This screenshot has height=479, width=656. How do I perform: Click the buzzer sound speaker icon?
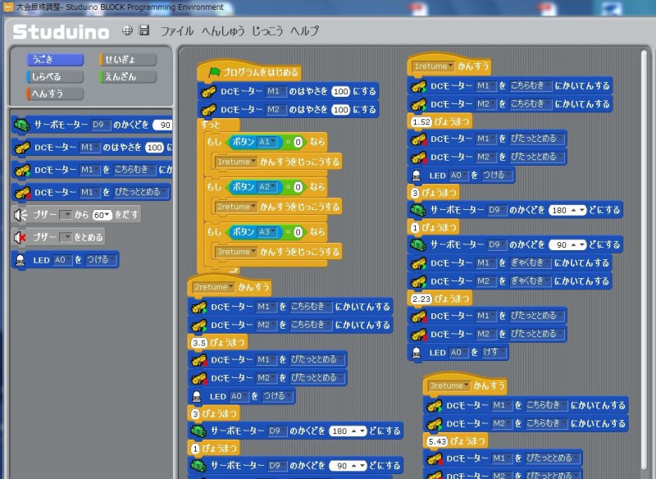pos(20,215)
